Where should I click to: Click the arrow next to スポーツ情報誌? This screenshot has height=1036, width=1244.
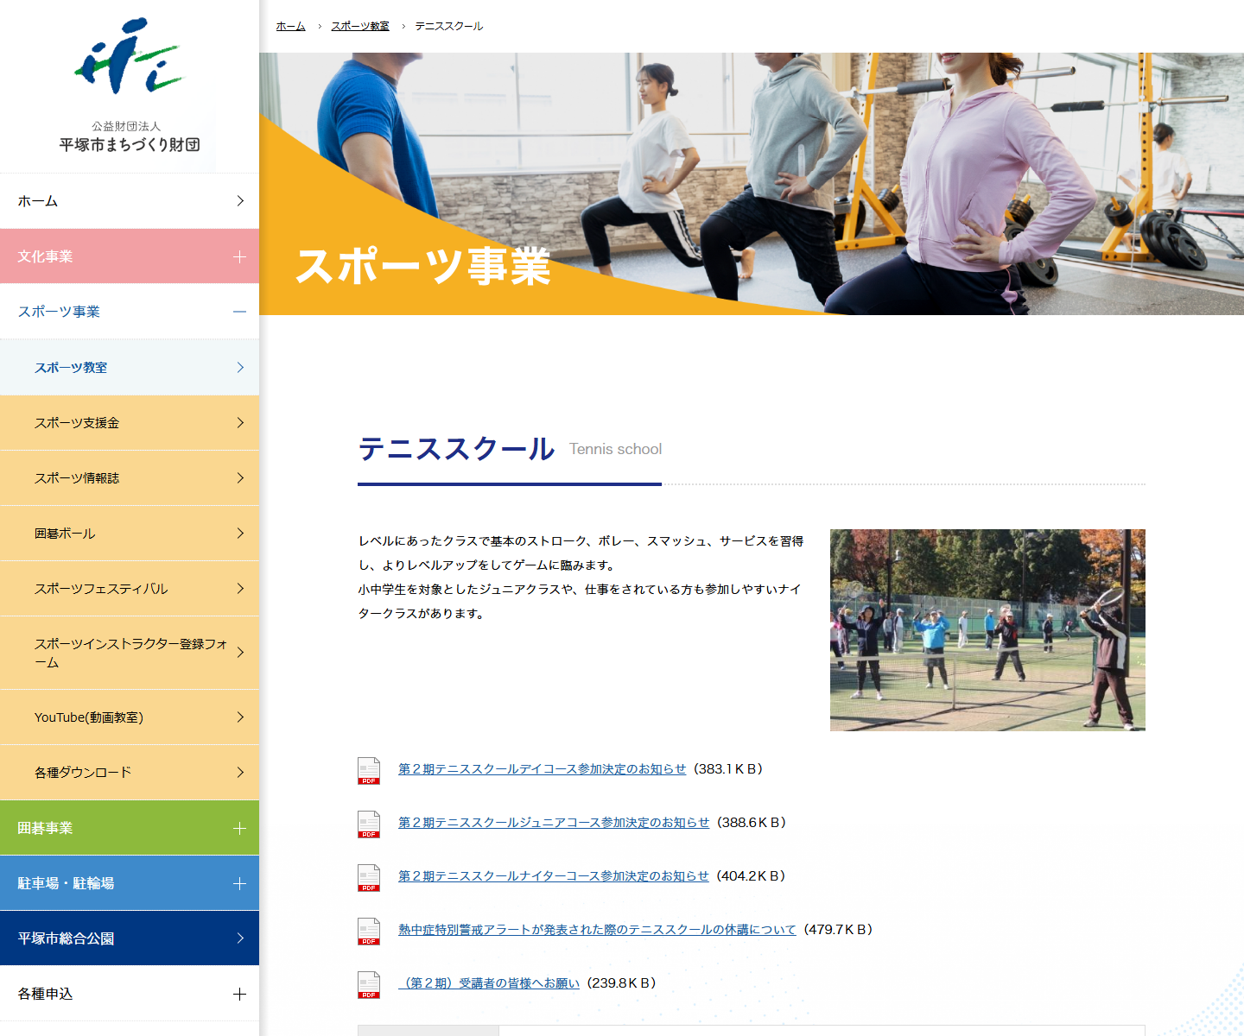(240, 477)
